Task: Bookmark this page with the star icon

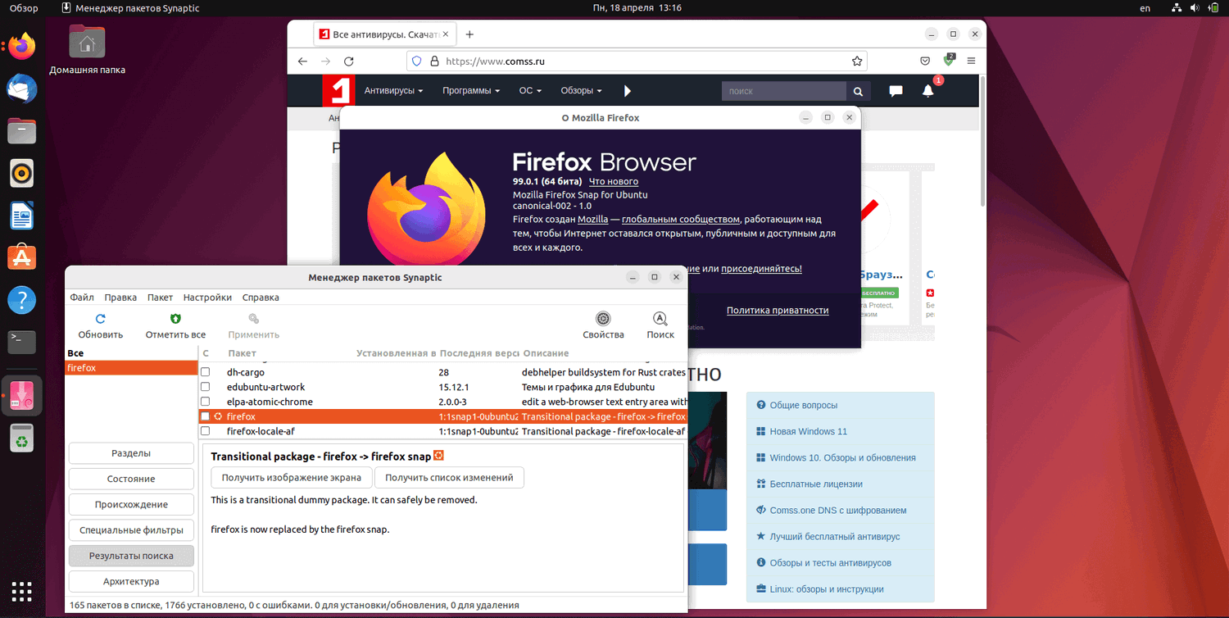Action: coord(857,61)
